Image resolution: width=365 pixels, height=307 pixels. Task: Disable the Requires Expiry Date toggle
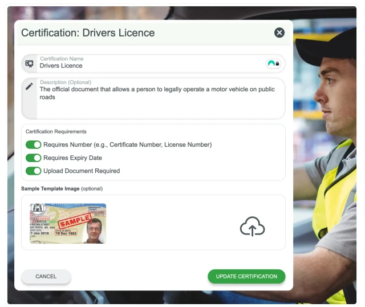pyautogui.click(x=34, y=158)
